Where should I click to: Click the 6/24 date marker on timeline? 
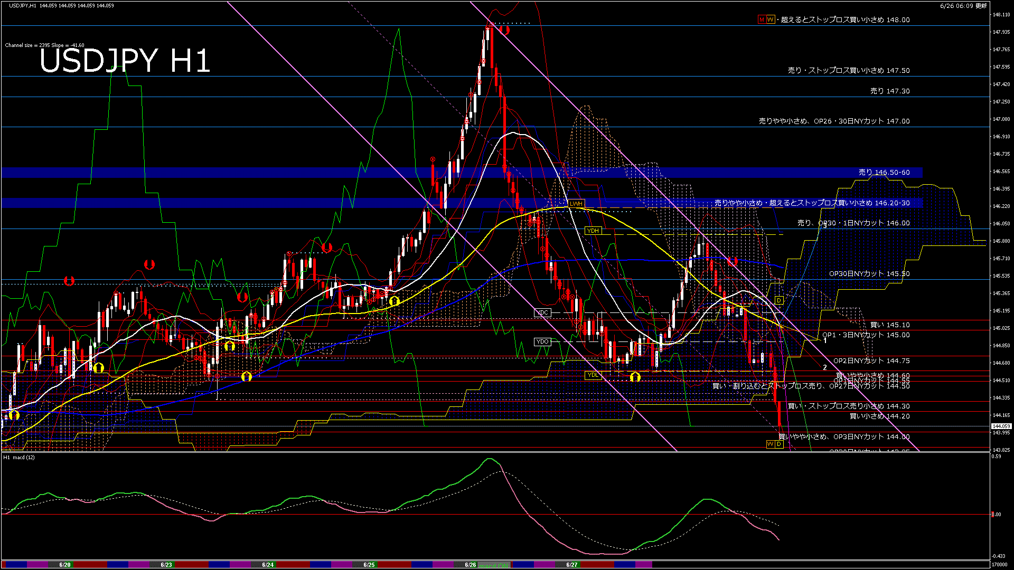(x=268, y=565)
